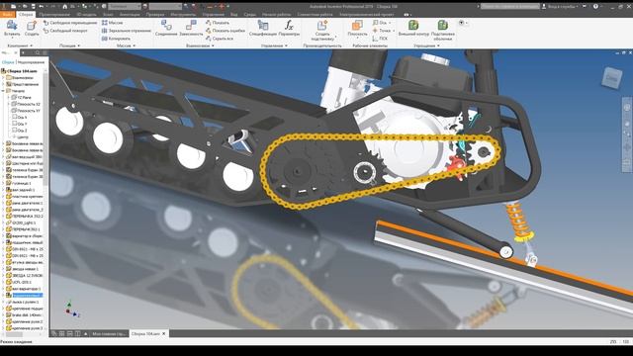633x356 pixels.
Task: Expand the Взаимосвязи tree node
Action: 3,77
